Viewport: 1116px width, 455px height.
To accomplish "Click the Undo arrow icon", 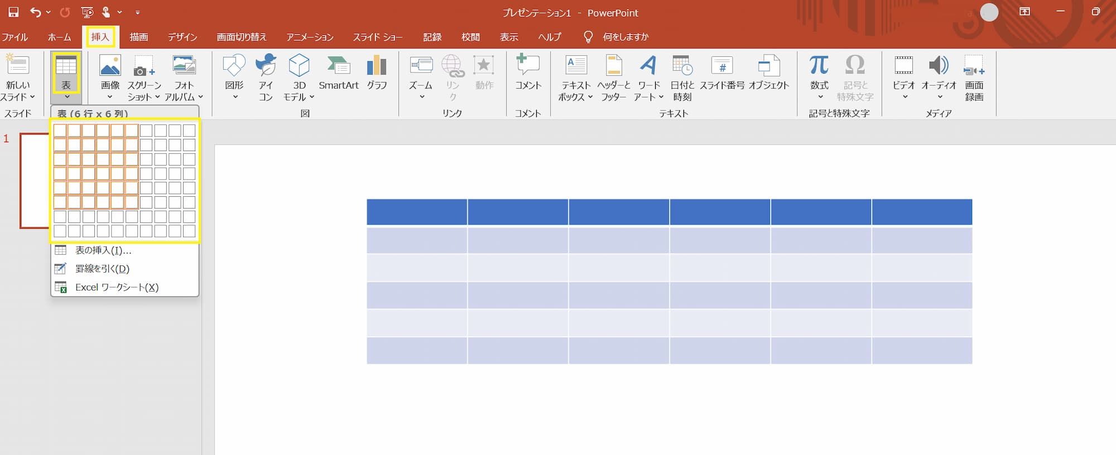I will [x=35, y=12].
